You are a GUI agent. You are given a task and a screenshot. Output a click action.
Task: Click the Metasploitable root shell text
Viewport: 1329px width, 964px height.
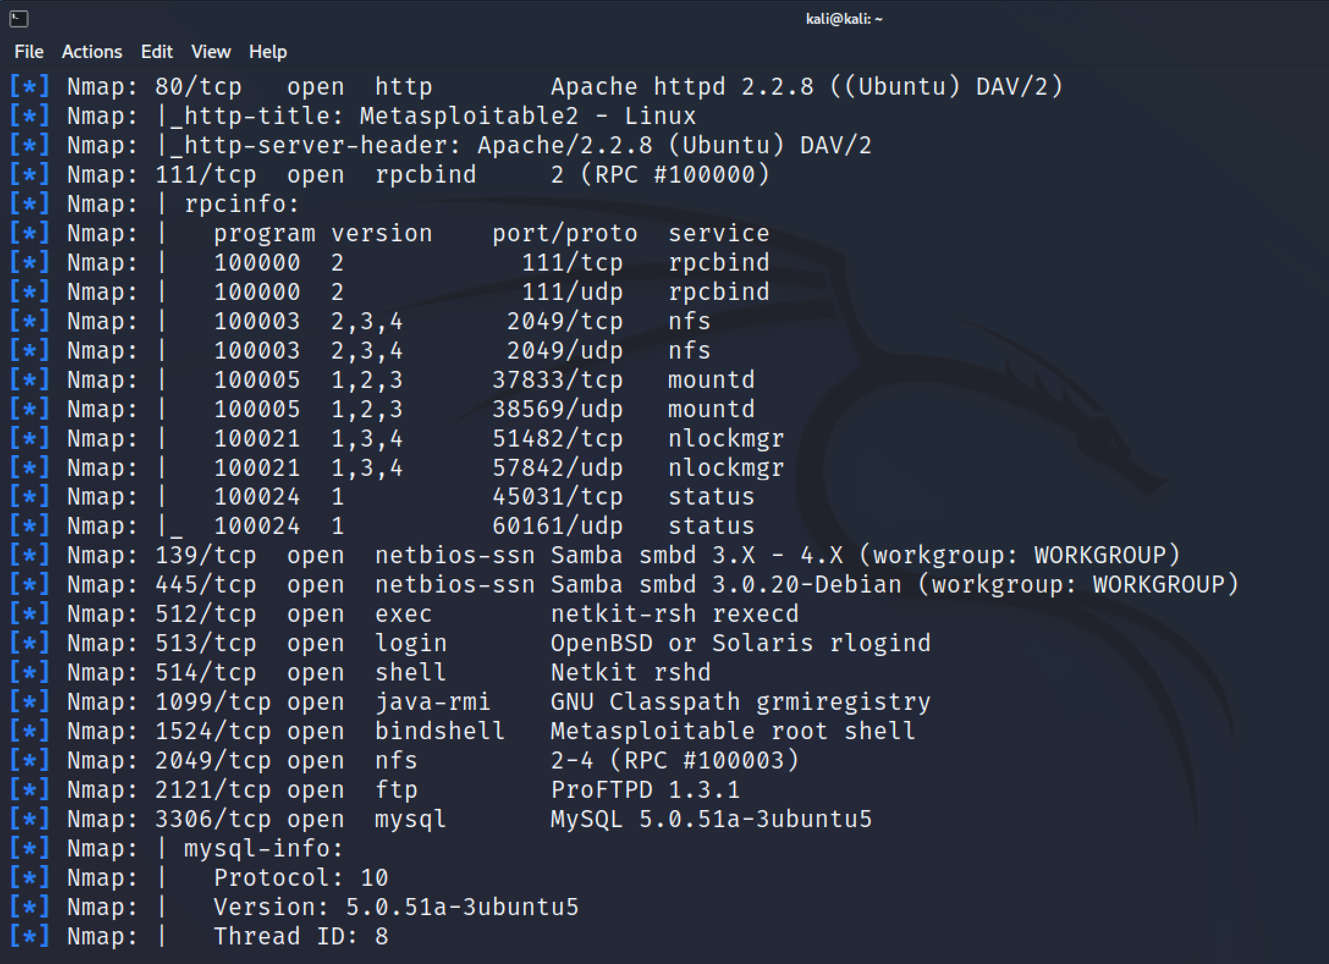tap(733, 731)
